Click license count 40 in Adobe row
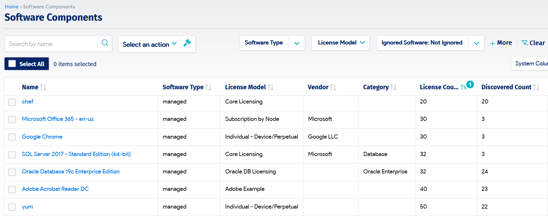 pyautogui.click(x=423, y=189)
